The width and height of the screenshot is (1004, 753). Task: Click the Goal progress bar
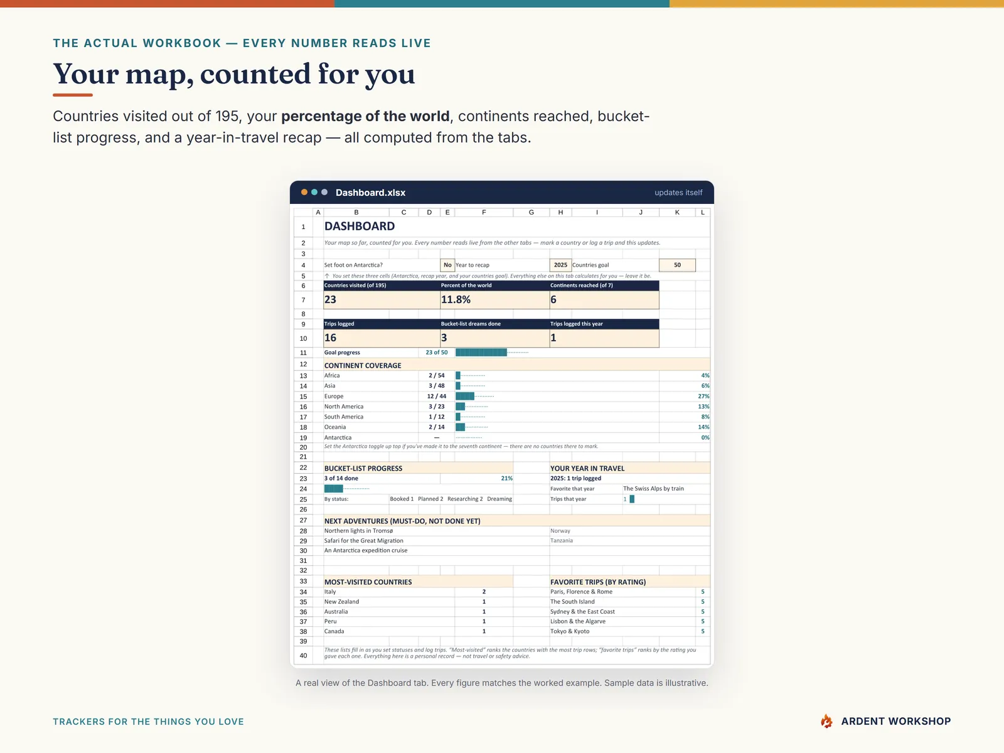pos(492,353)
